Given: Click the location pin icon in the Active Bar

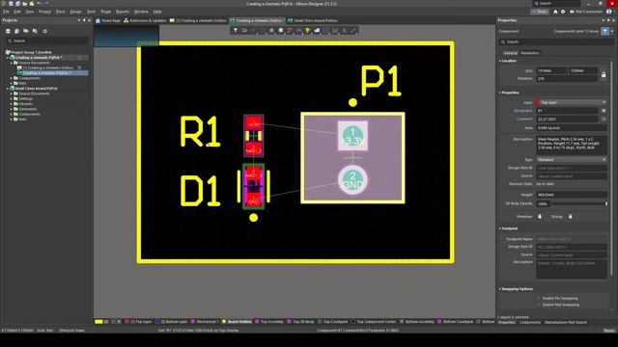Looking at the screenshot, I should click(x=307, y=30).
